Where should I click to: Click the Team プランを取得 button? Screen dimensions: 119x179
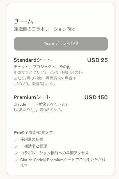pos(61,43)
